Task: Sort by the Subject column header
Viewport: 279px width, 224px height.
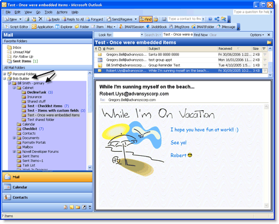Action: (182, 49)
